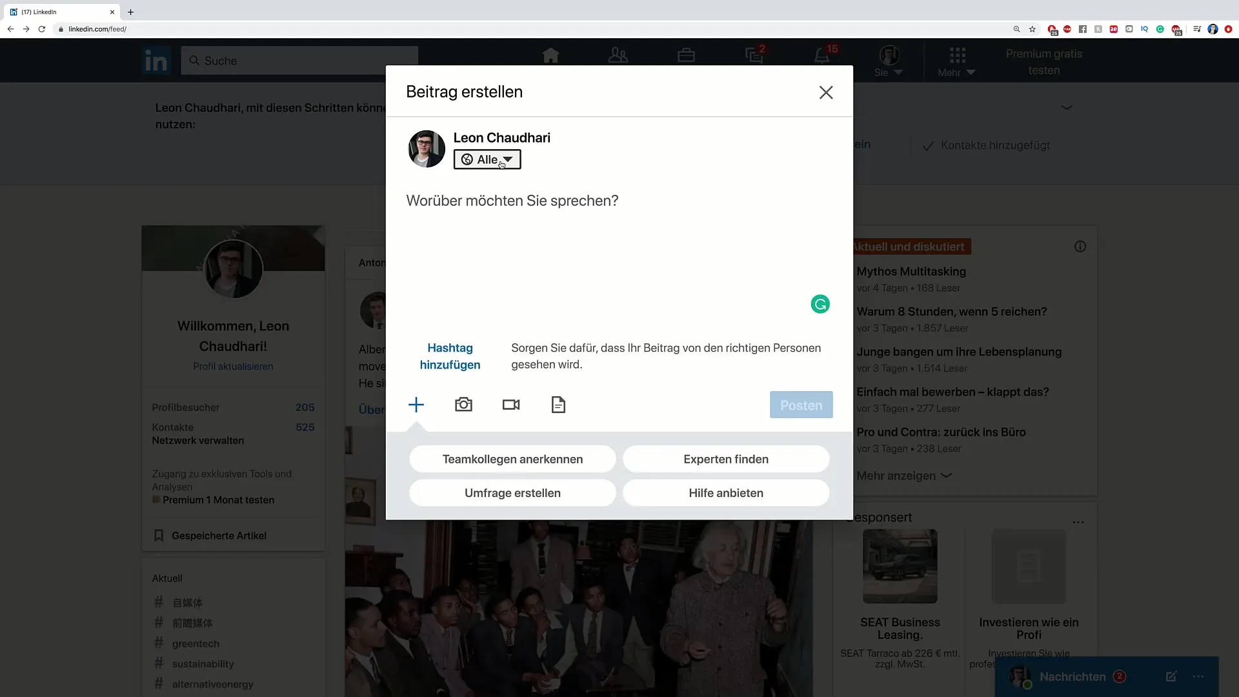Image resolution: width=1239 pixels, height=697 pixels.
Task: Open Nachrichten bar three-dot options
Action: click(x=1198, y=676)
